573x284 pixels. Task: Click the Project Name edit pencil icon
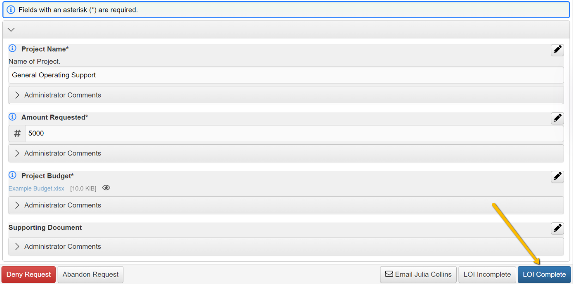coord(557,50)
